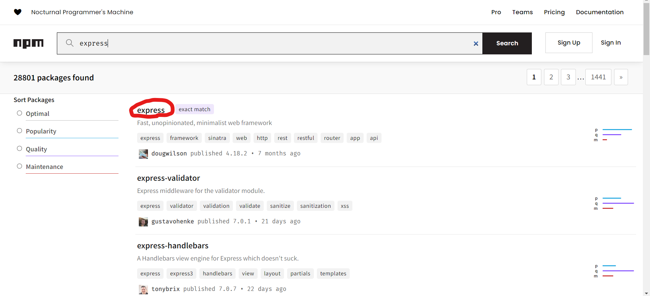The height and width of the screenshot is (296, 650).
Task: Open the express-validator package link
Action: coord(169,178)
